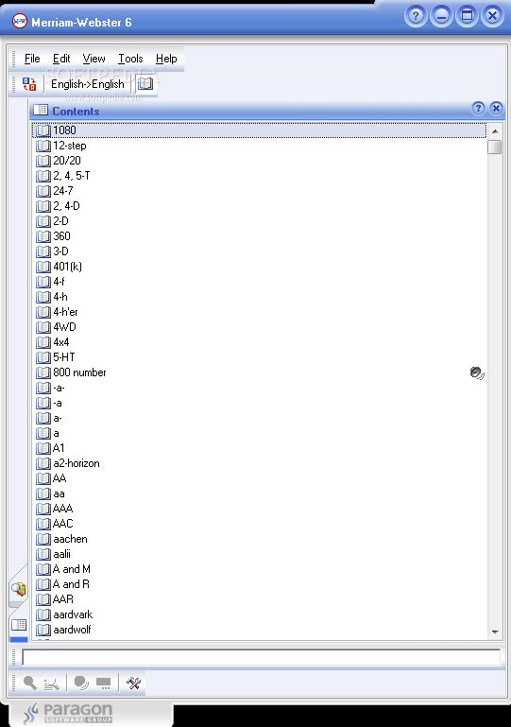
Task: Click the title bar help button
Action: [x=416, y=16]
